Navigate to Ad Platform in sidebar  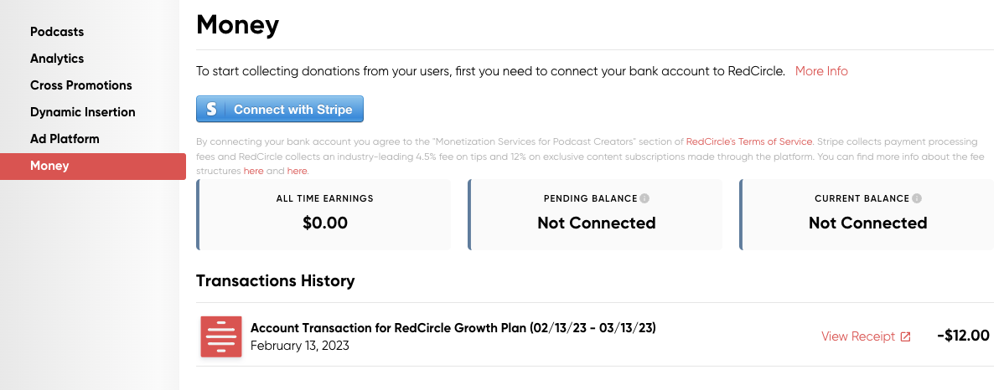coord(65,139)
